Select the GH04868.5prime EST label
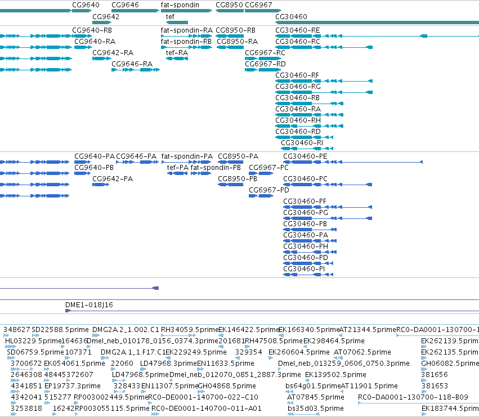 point(227,387)
